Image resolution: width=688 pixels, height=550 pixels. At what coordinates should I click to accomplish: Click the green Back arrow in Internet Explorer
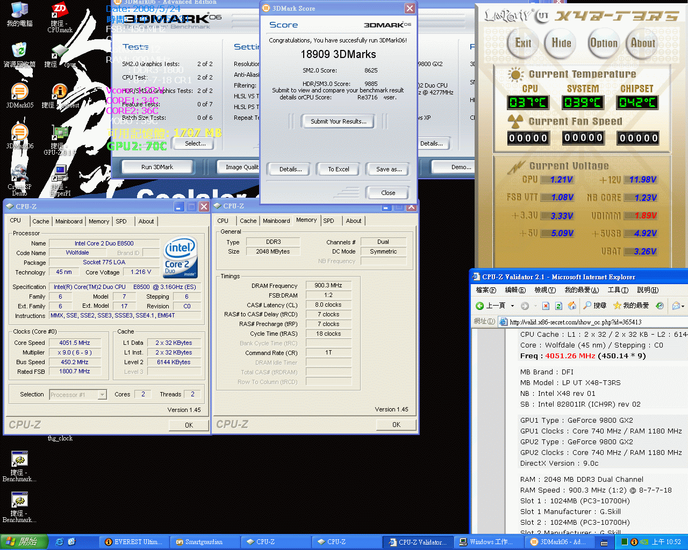click(480, 306)
